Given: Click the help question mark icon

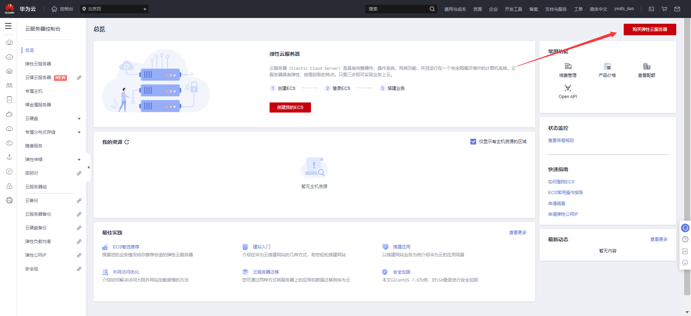Looking at the screenshot, I should pyautogui.click(x=685, y=239).
